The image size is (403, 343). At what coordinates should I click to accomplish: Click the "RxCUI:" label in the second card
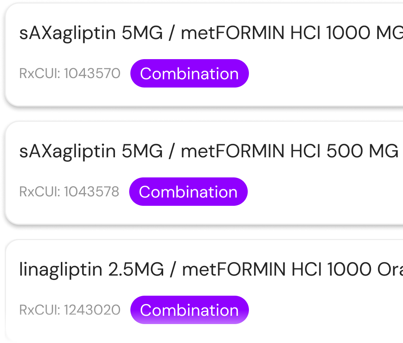coord(39,192)
